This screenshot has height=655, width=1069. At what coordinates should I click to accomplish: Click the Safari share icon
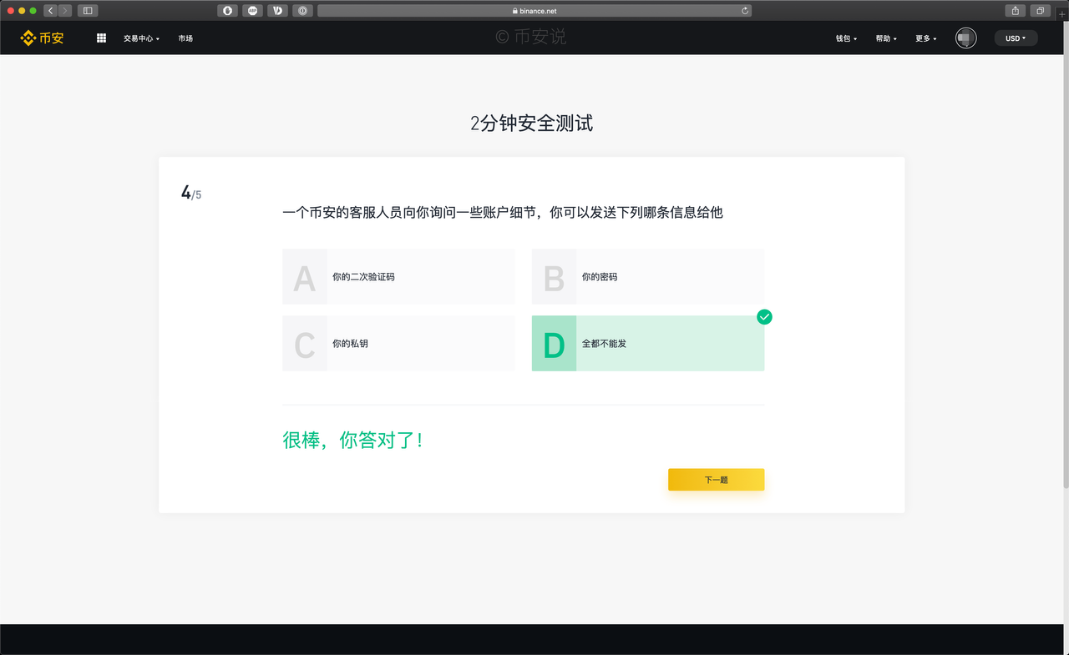coord(1016,11)
